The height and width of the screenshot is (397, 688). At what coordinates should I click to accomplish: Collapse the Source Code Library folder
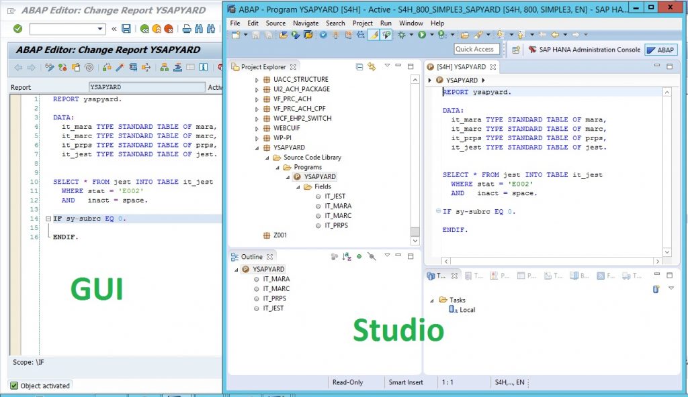coord(267,158)
